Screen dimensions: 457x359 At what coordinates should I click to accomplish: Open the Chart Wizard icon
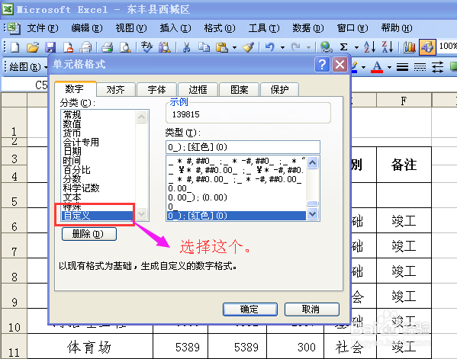click(410, 47)
